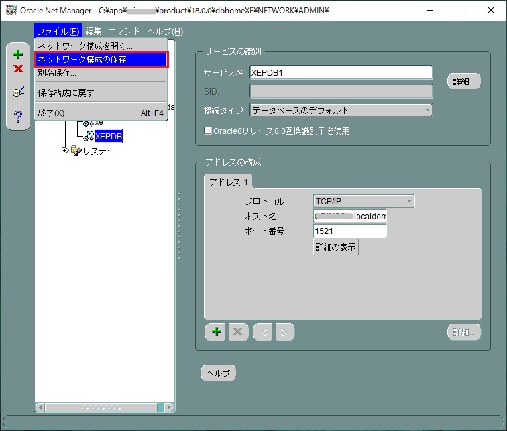Click the XEPDB service icon in tree

pyautogui.click(x=89, y=136)
